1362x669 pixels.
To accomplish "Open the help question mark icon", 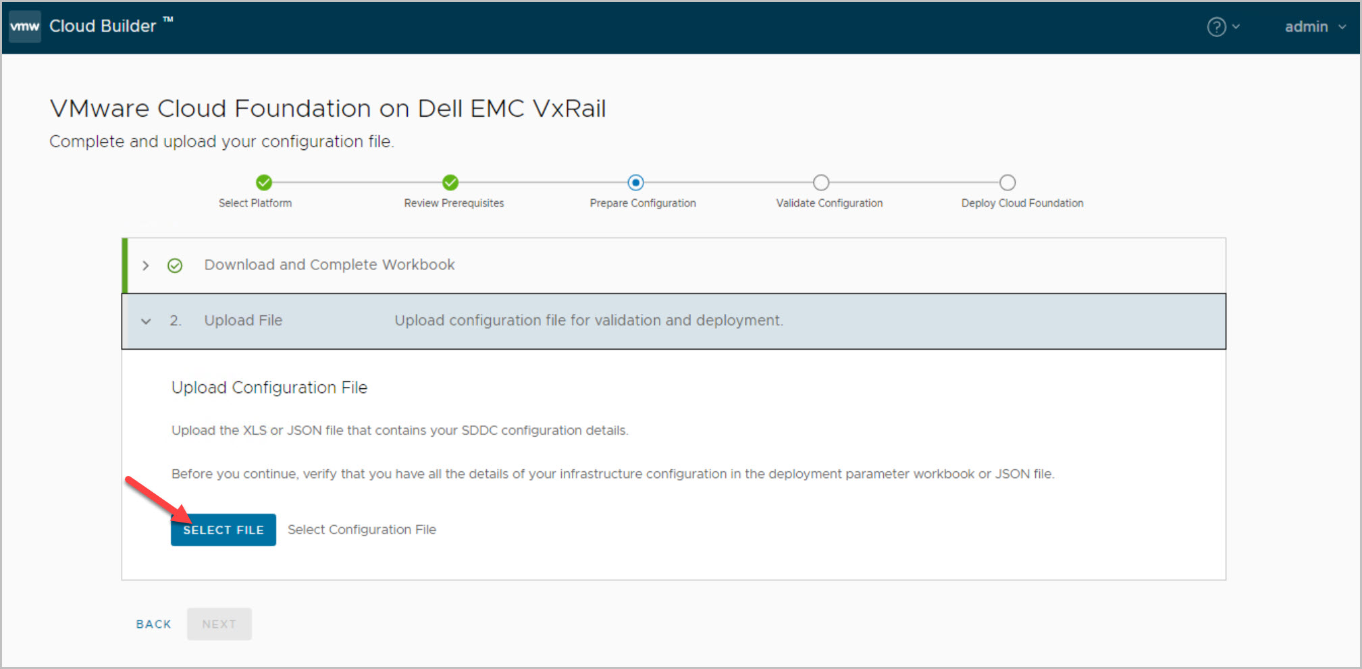I will (1215, 27).
